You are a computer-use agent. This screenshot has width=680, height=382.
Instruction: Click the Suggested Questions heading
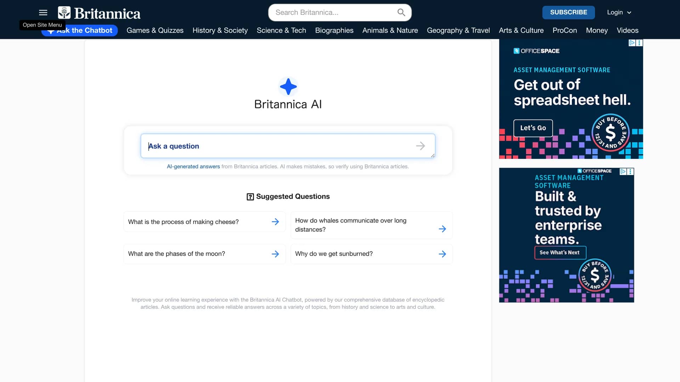tap(293, 197)
